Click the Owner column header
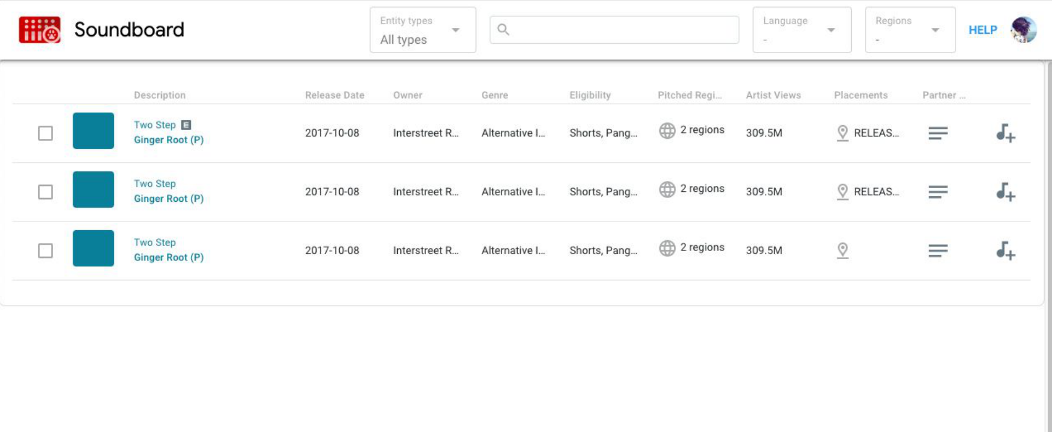Image resolution: width=1052 pixels, height=432 pixels. (x=408, y=95)
